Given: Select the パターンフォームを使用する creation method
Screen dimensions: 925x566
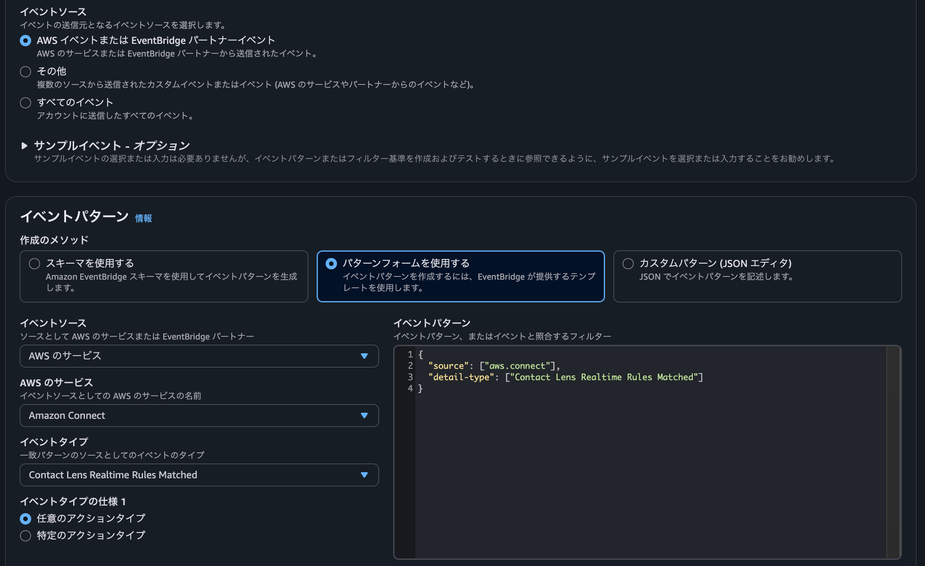Looking at the screenshot, I should (x=331, y=264).
